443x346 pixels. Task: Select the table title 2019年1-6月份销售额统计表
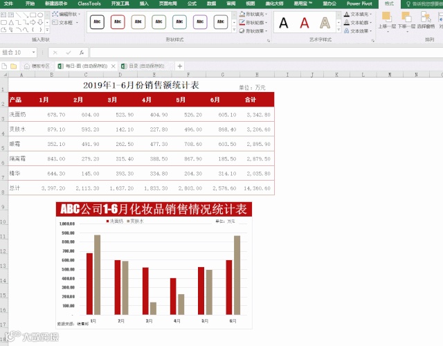pos(141,85)
